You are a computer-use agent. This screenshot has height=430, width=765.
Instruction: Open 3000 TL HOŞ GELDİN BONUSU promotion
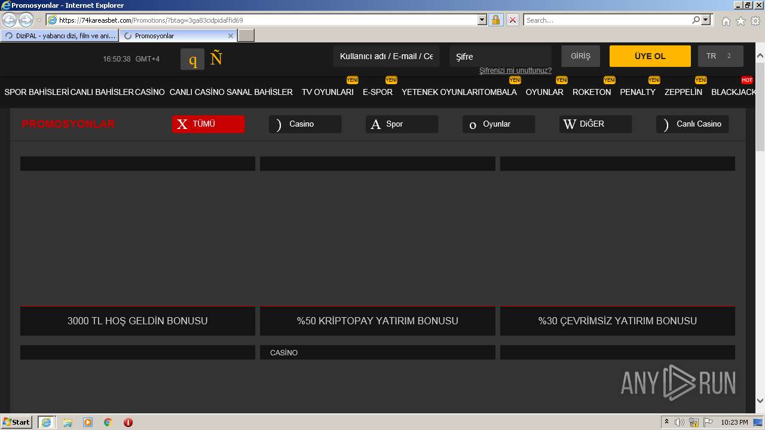137,321
